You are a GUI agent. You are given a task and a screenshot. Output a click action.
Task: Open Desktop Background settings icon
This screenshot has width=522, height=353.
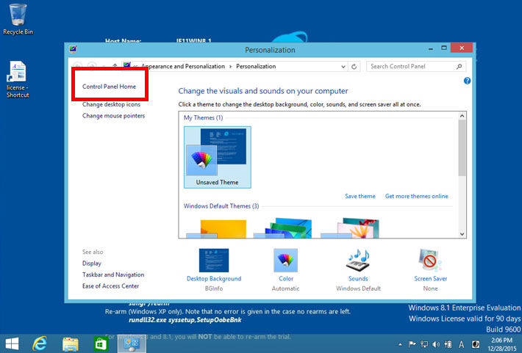pyautogui.click(x=213, y=261)
